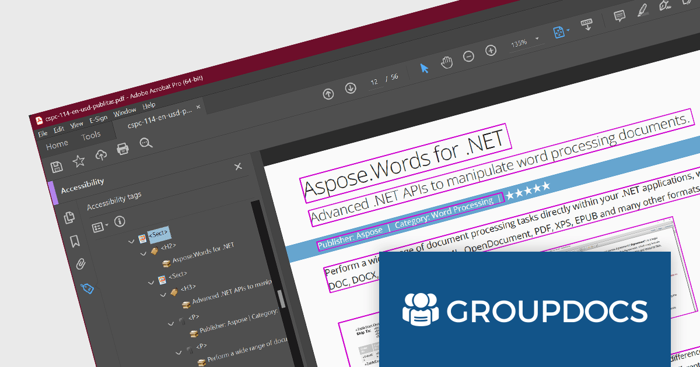Collapse the H2 tag node

click(143, 254)
